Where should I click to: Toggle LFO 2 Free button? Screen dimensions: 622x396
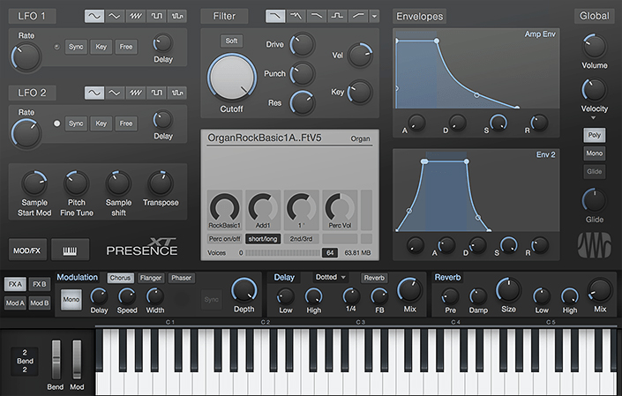click(126, 123)
